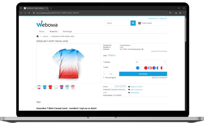The image size is (204, 125).
Task: Click the delivery help question mark icon
Action: [x=143, y=49]
